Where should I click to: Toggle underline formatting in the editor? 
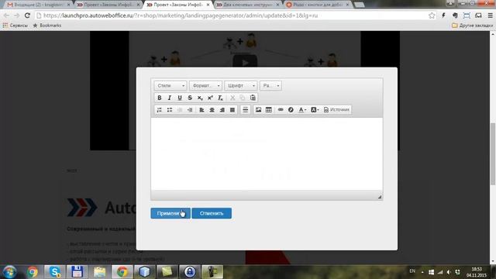coord(180,98)
